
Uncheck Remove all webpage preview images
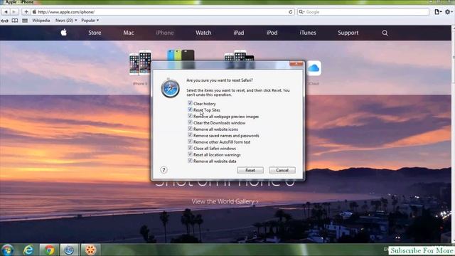pyautogui.click(x=190, y=116)
